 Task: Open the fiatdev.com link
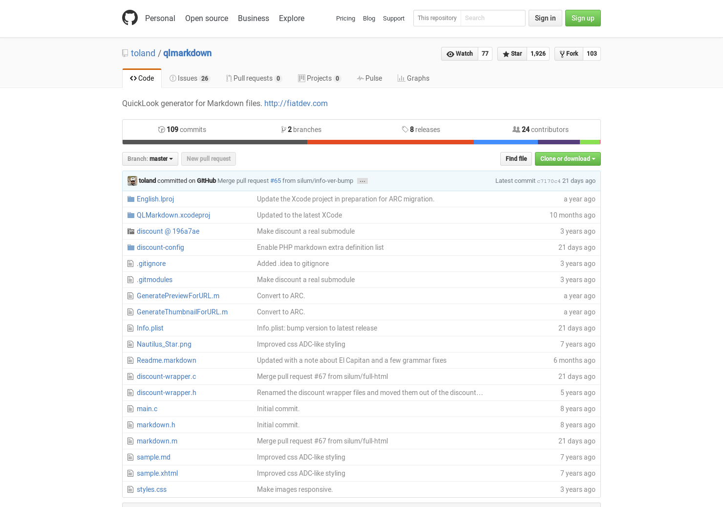click(x=296, y=103)
